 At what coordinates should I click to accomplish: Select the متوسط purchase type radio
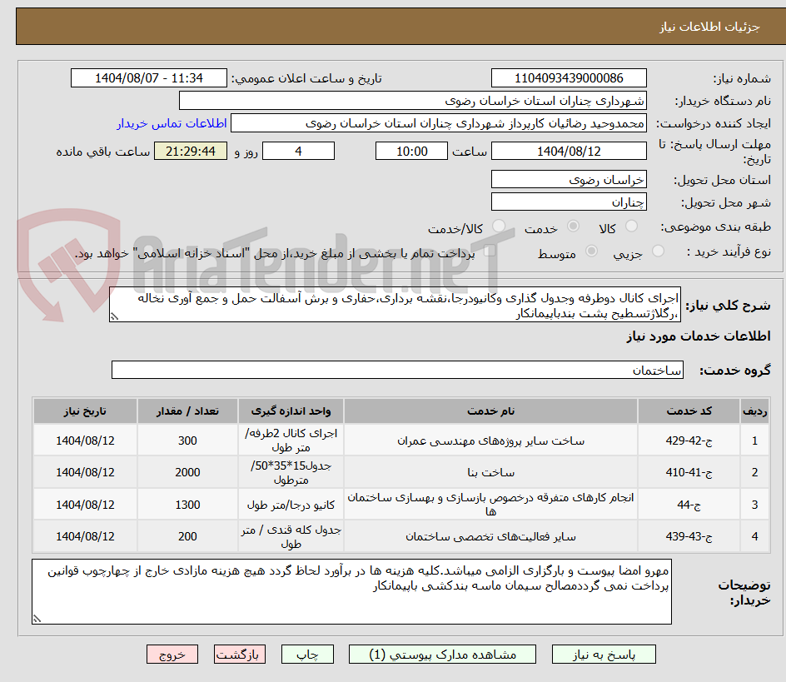591,251
